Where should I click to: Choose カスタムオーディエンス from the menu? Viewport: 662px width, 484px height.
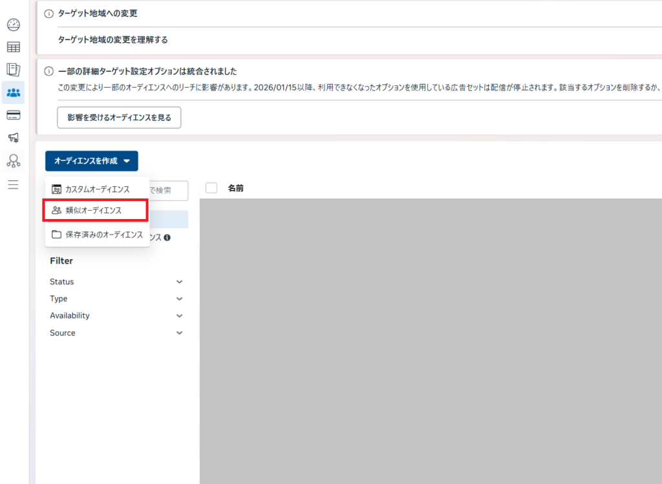point(97,189)
